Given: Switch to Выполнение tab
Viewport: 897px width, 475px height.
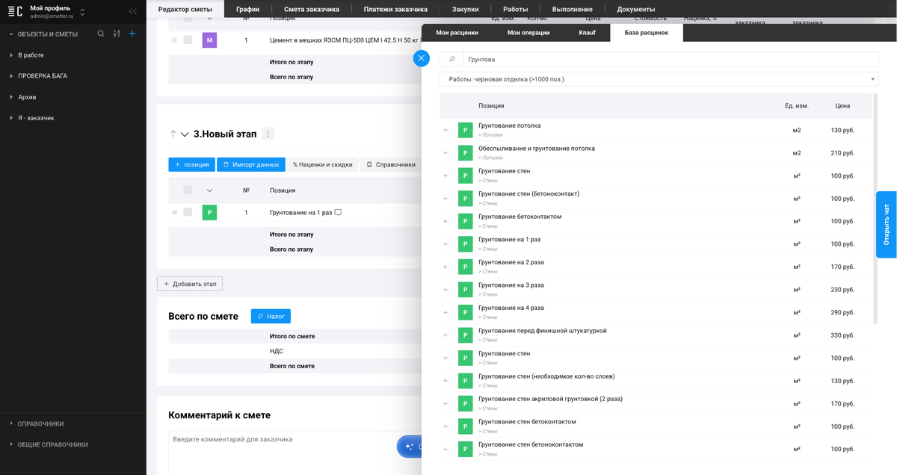Looking at the screenshot, I should (573, 9).
